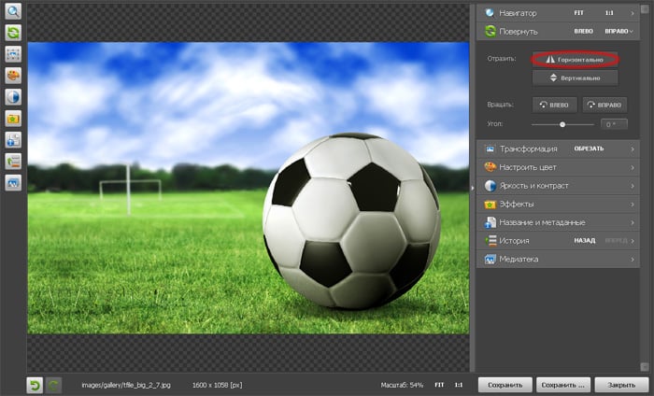This screenshot has width=654, height=396.
Task: Select the brightness and contrast sidebar icon
Action: [x=13, y=97]
